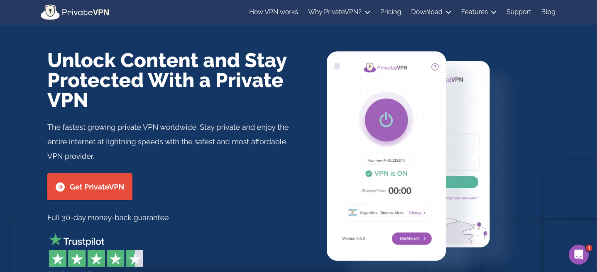Viewport: 597px width, 272px height.
Task: Open the Pricing page from the navigation
Action: (x=390, y=12)
